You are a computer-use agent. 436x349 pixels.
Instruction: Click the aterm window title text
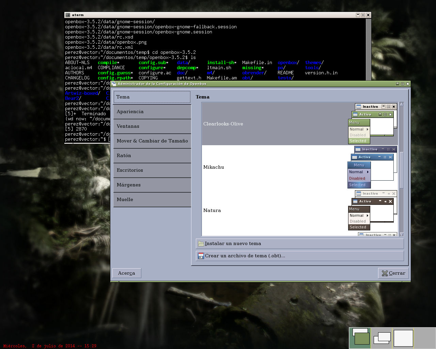(x=78, y=15)
